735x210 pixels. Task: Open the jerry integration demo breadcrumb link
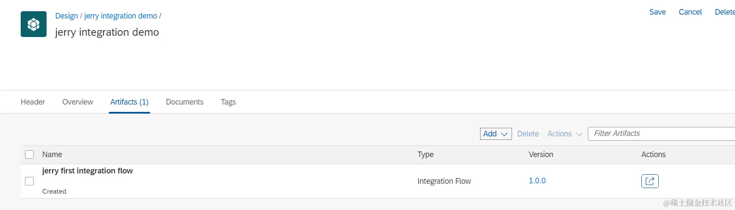click(121, 16)
